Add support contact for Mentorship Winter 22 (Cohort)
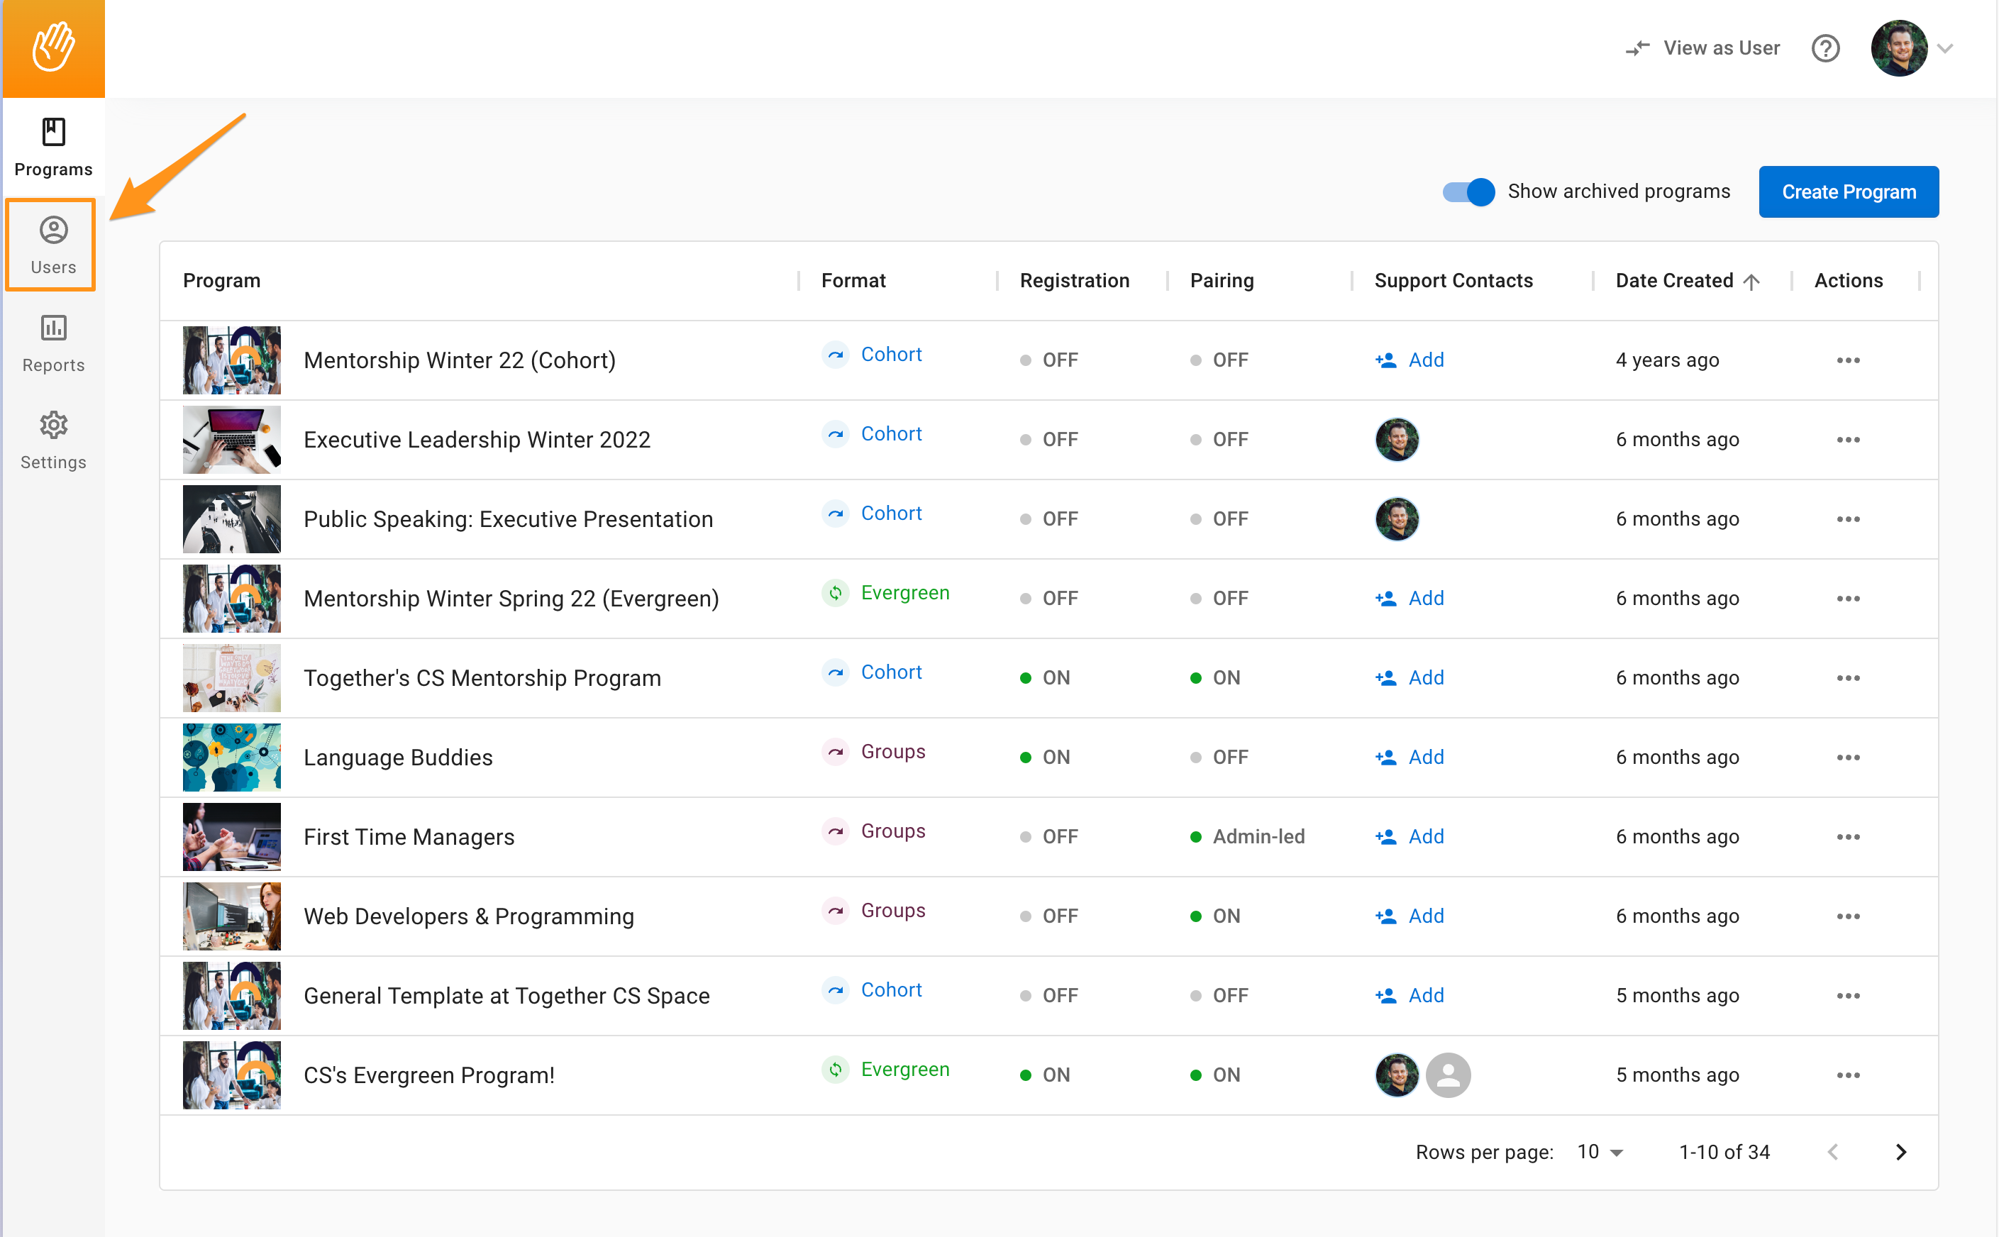 (1410, 360)
